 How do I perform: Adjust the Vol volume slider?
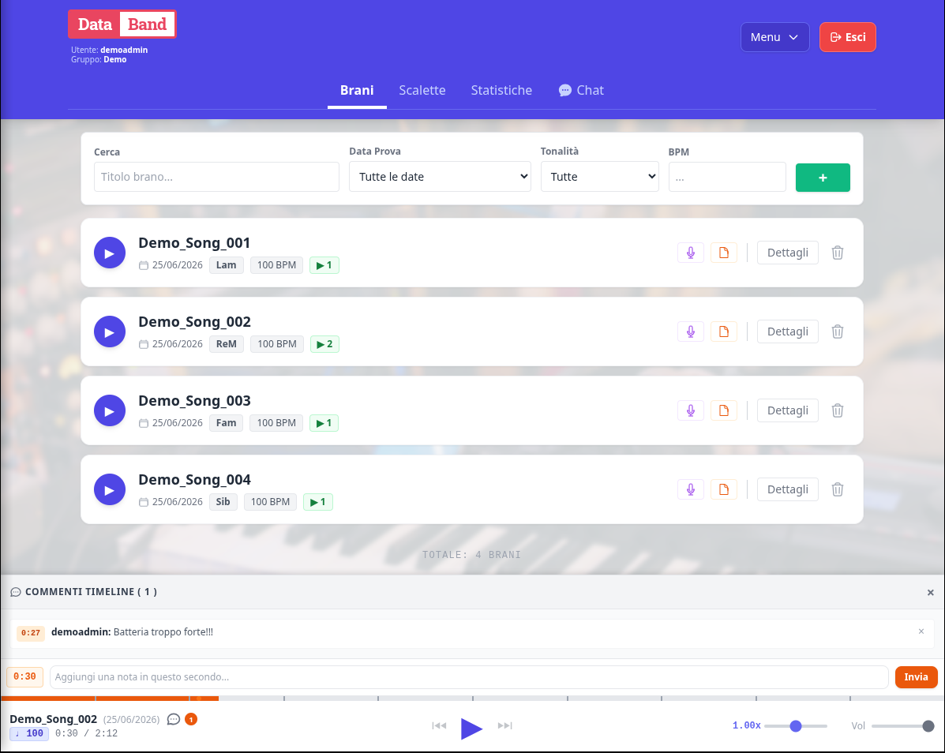pos(902,726)
